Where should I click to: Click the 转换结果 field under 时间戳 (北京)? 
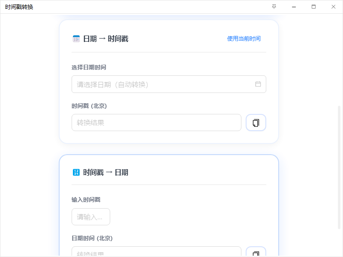point(156,123)
